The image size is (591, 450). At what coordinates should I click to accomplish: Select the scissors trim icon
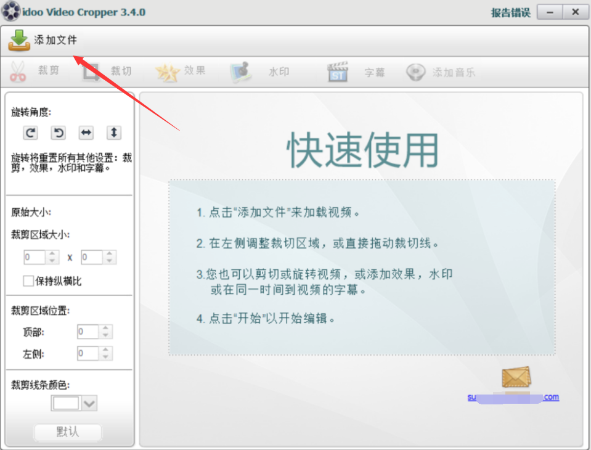point(18,72)
